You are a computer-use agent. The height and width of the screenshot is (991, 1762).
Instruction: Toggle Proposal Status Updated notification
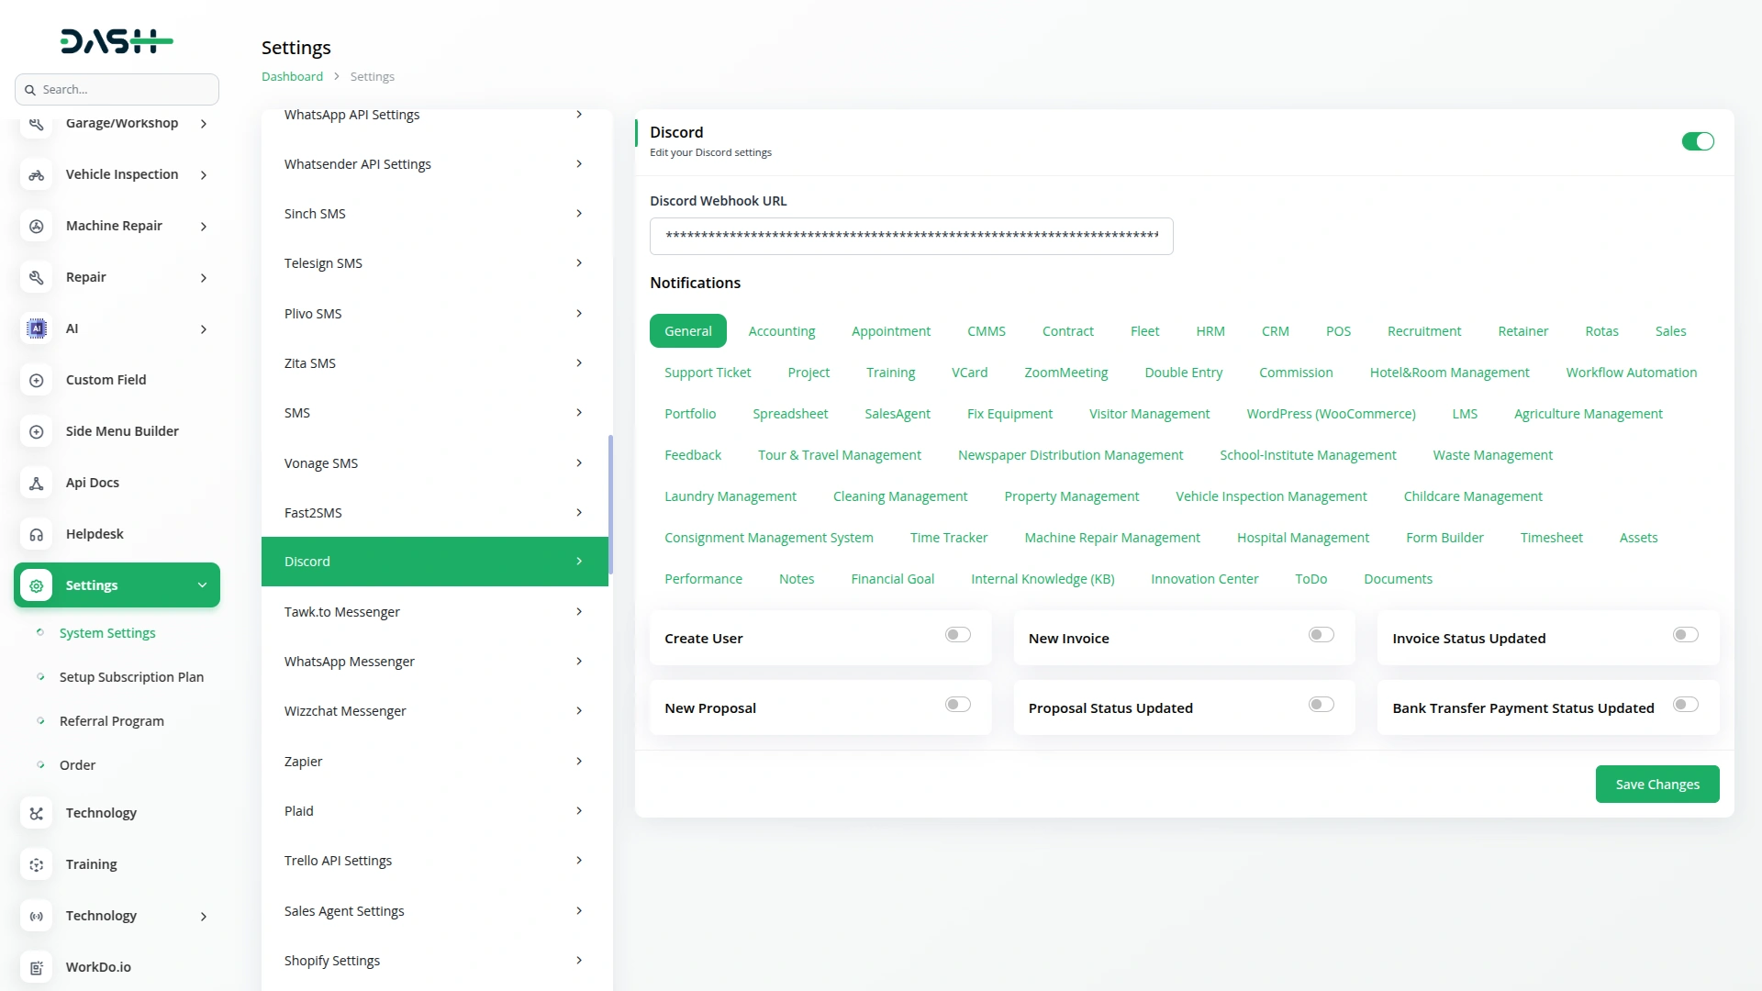click(x=1321, y=705)
